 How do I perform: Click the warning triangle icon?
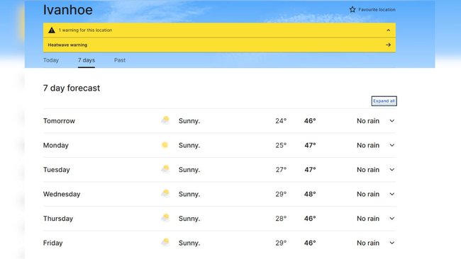[52, 30]
